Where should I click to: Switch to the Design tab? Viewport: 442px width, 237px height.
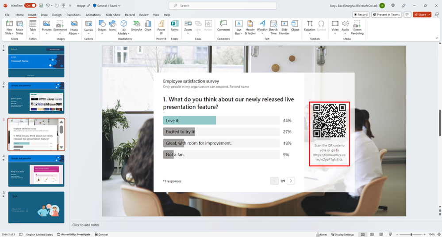[x=57, y=15]
